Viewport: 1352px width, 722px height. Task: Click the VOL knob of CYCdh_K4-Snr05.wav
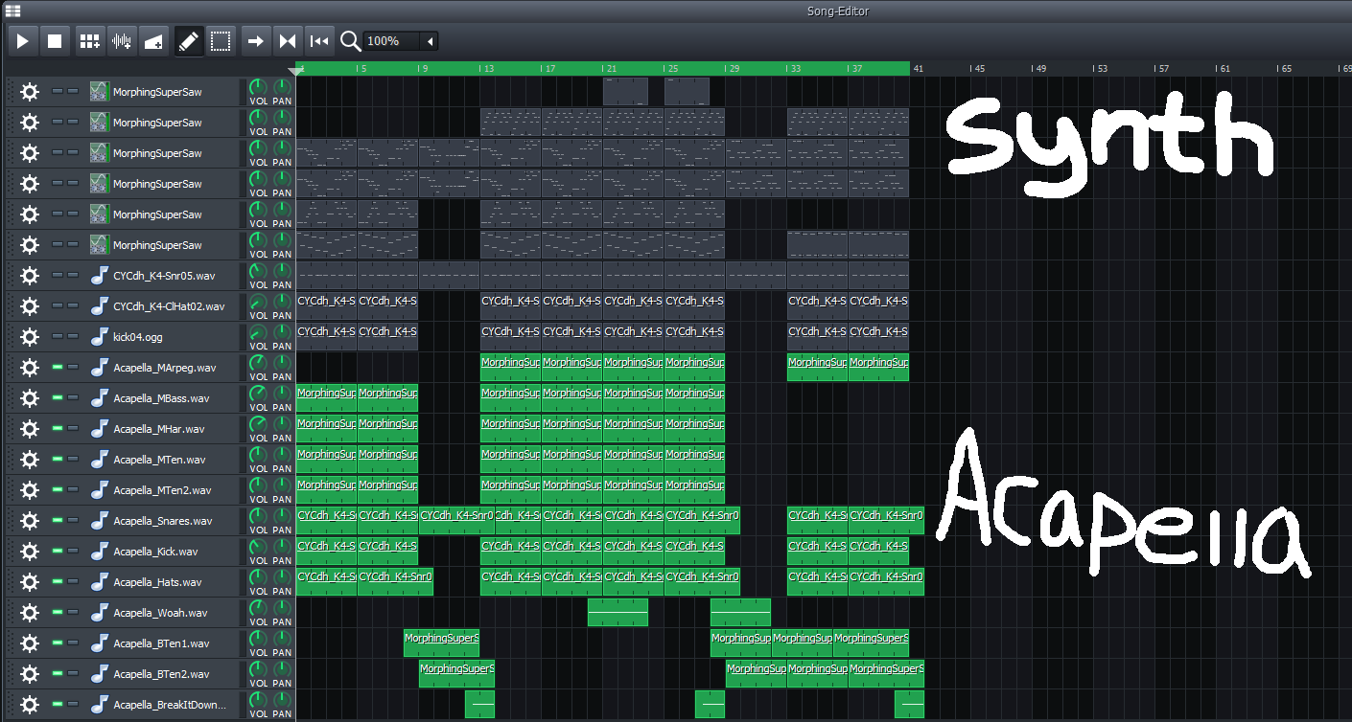click(x=258, y=270)
